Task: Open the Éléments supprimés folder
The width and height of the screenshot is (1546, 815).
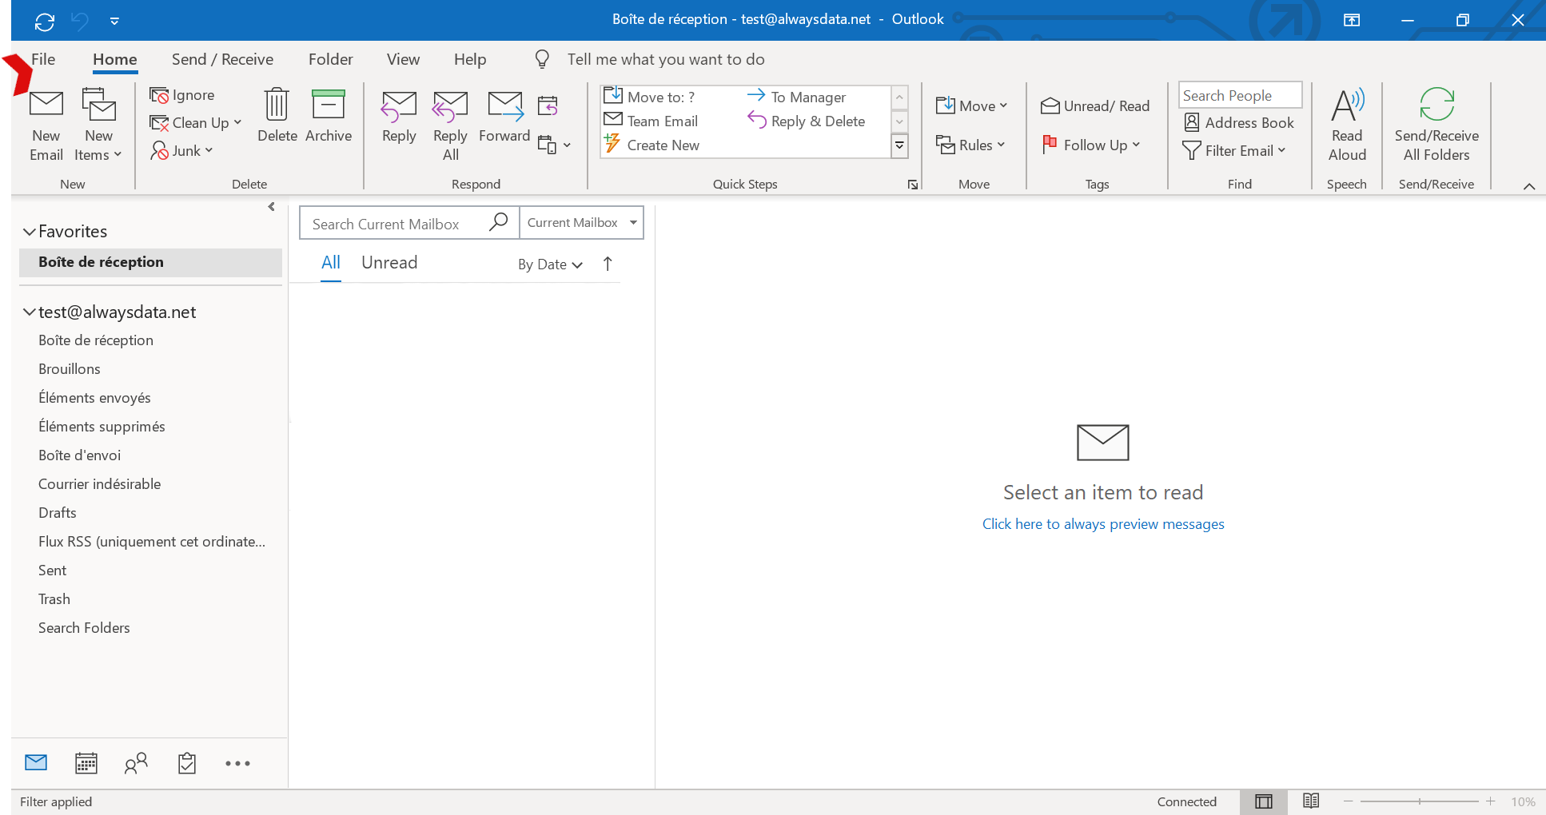Action: 102,427
